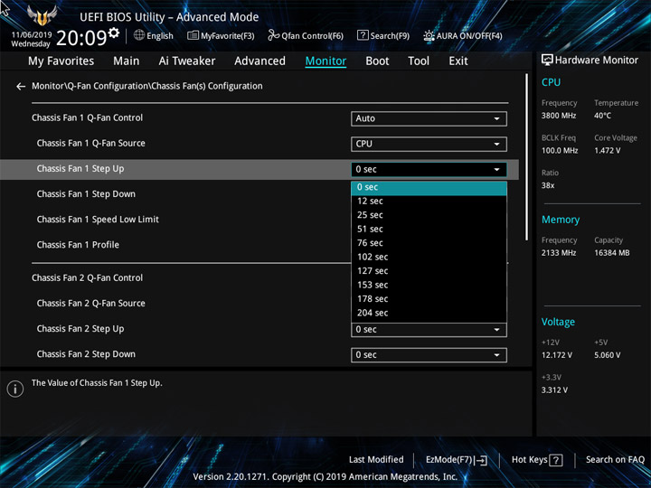Toggle AURA ON/OFF(F4)

pyautogui.click(x=463, y=35)
